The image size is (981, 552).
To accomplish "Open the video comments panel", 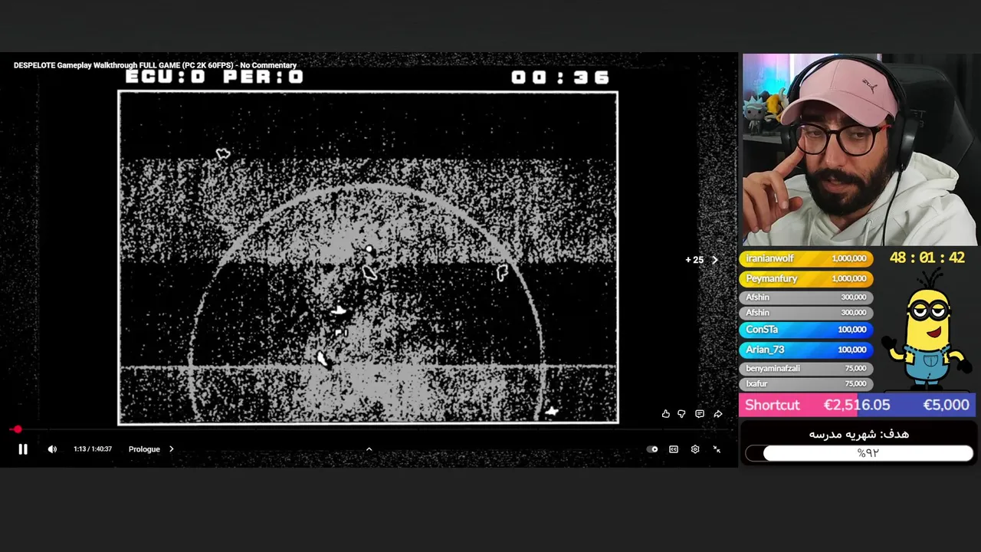I will click(x=700, y=414).
